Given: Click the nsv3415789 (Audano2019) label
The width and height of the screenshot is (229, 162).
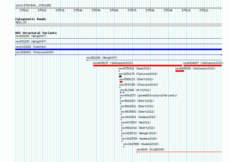Looking at the screenshot, I should 139,139.
